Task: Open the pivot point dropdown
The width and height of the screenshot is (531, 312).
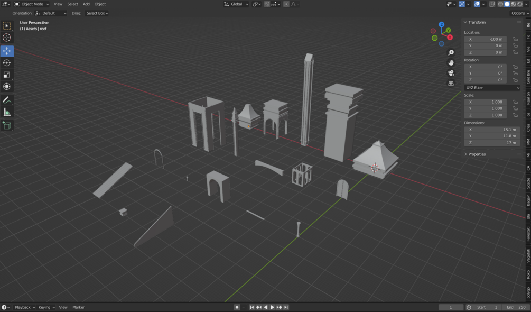Action: [x=257, y=4]
